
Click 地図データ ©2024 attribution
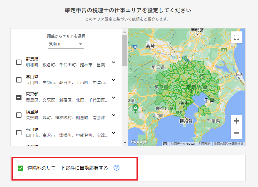coord(183,144)
